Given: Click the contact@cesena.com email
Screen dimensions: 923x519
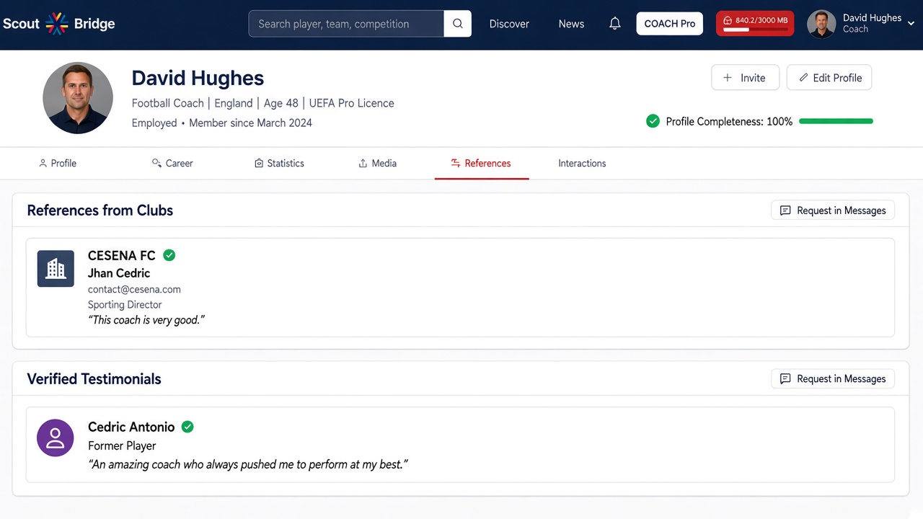Looking at the screenshot, I should coord(134,289).
